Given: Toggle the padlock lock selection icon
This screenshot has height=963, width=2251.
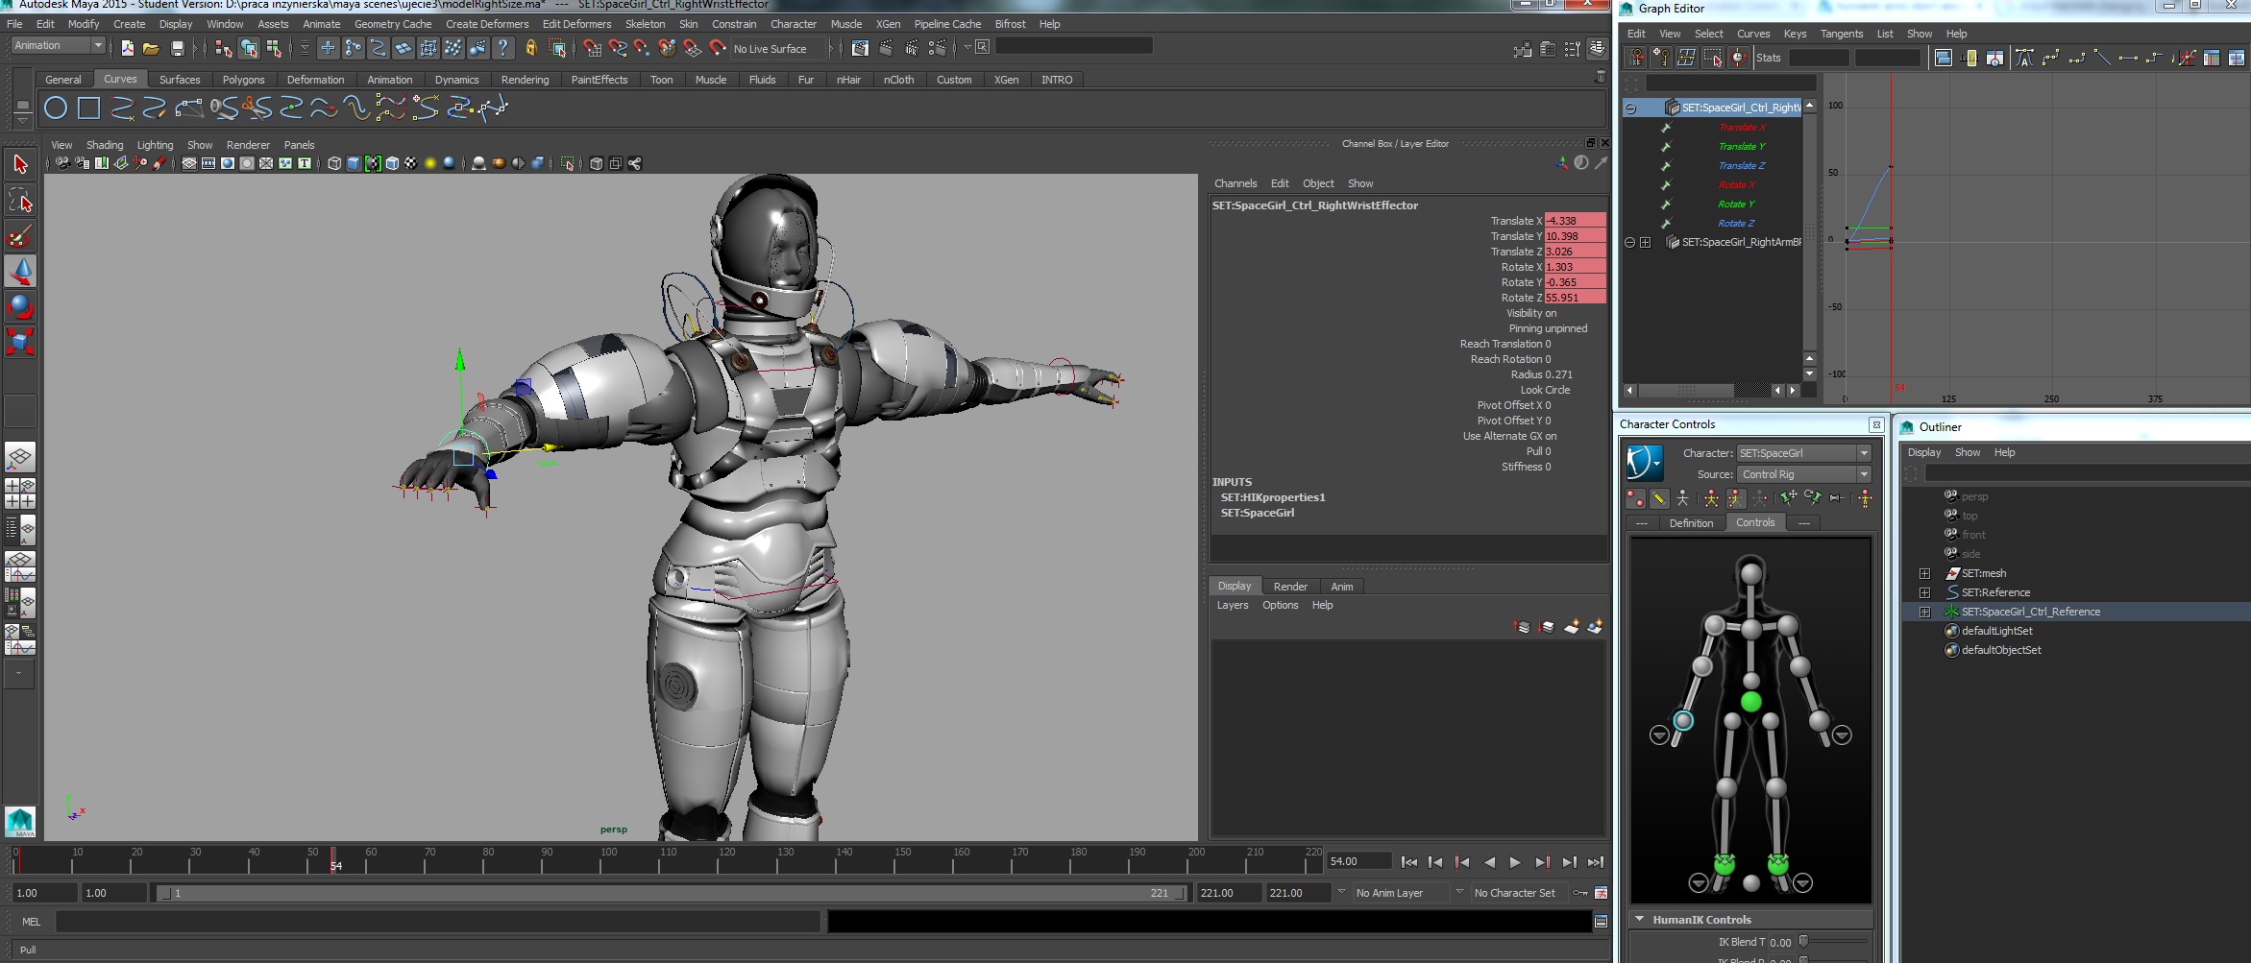Looking at the screenshot, I should [x=530, y=48].
